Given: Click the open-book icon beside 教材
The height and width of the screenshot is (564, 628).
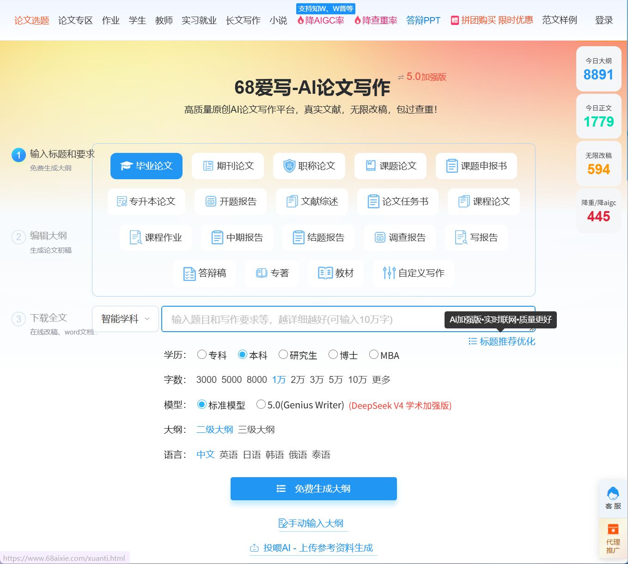Looking at the screenshot, I should [325, 273].
